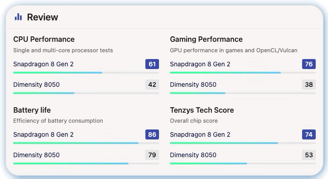Click the Review heading
The height and width of the screenshot is (179, 328).
tap(42, 17)
